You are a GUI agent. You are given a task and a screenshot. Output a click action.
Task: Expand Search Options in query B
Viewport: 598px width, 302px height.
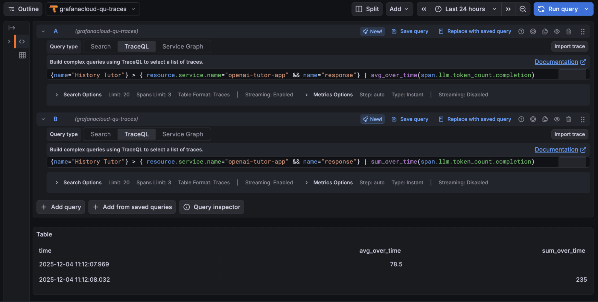[x=79, y=183]
